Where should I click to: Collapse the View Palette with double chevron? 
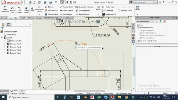(137, 18)
